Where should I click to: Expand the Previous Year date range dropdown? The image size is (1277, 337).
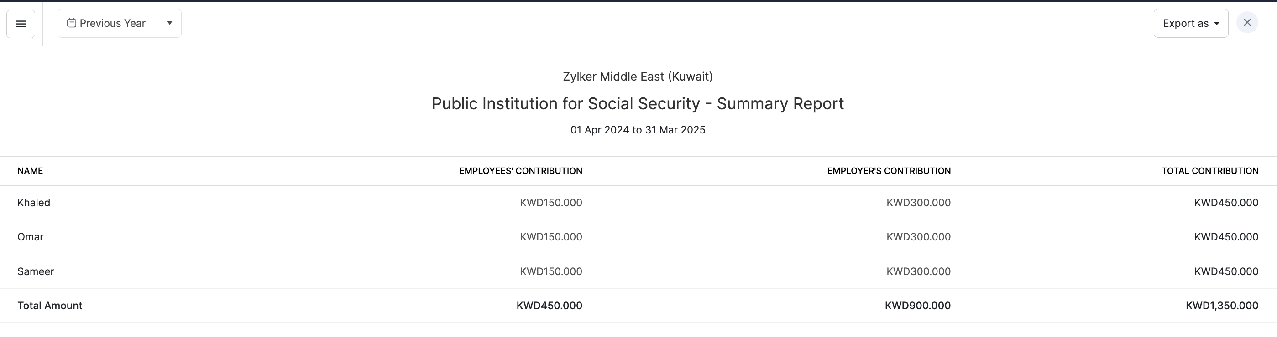coord(119,23)
